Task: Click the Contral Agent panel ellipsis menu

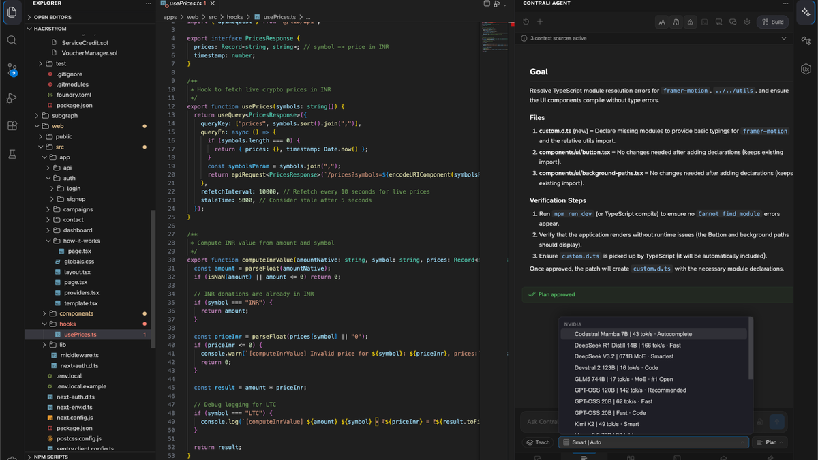Action: tap(785, 3)
